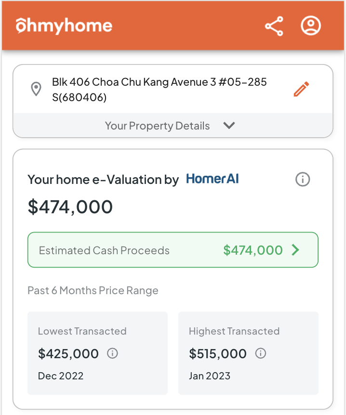Open the user profile icon

(x=311, y=26)
